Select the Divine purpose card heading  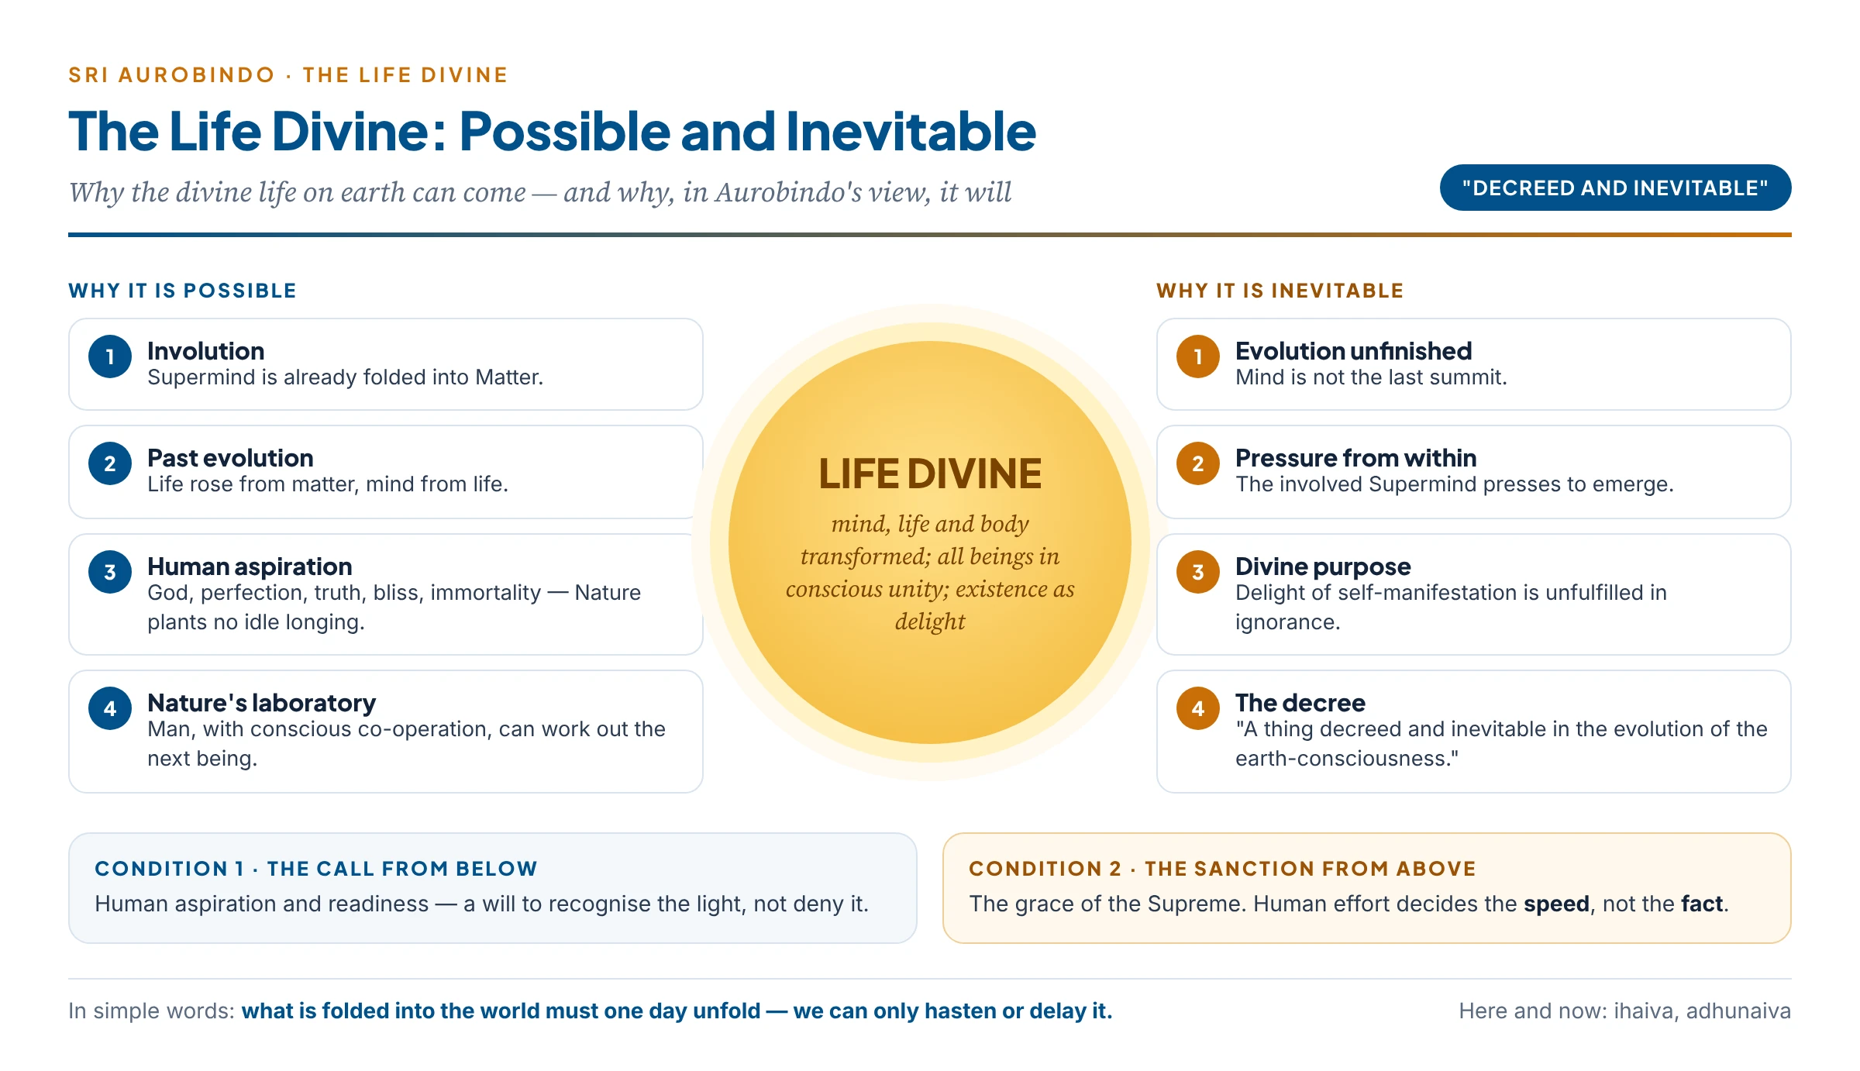coord(1323,566)
